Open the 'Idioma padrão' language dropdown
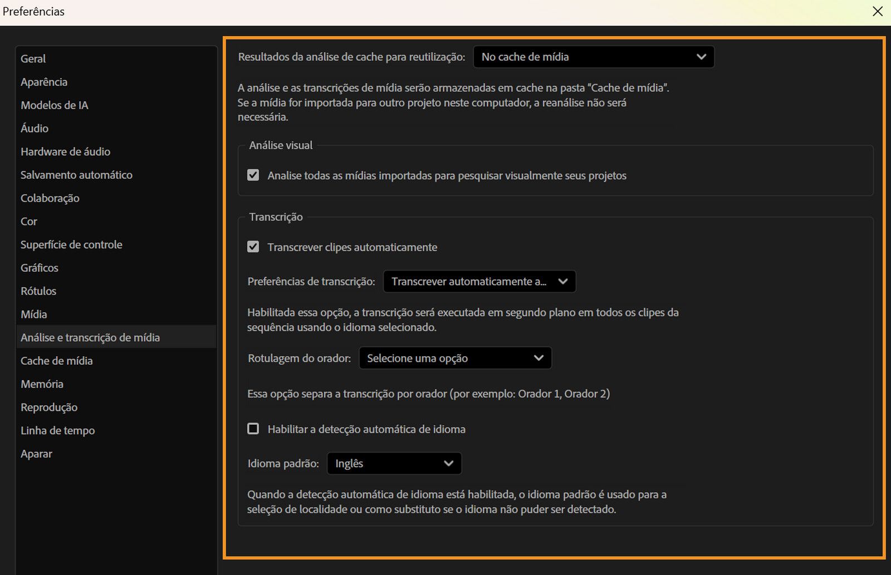891x575 pixels. tap(394, 463)
